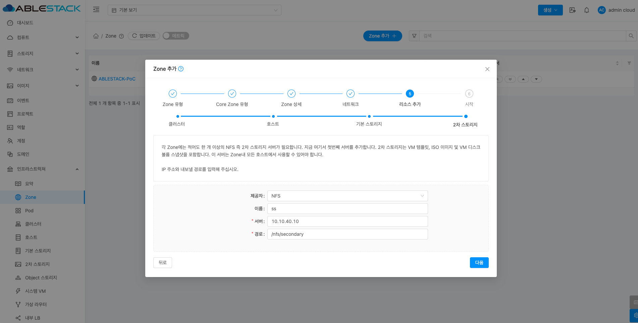Click the move-to-bottom double arrow button

point(510,79)
